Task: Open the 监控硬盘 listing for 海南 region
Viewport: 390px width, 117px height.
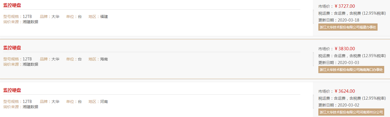Action: pos(12,48)
